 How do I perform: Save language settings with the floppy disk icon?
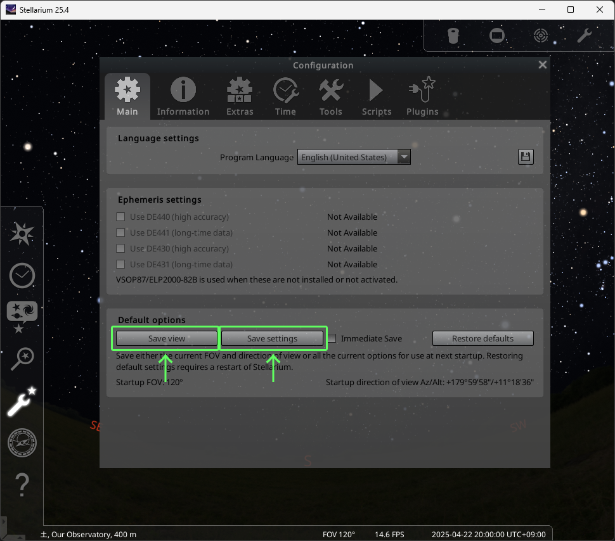click(526, 157)
